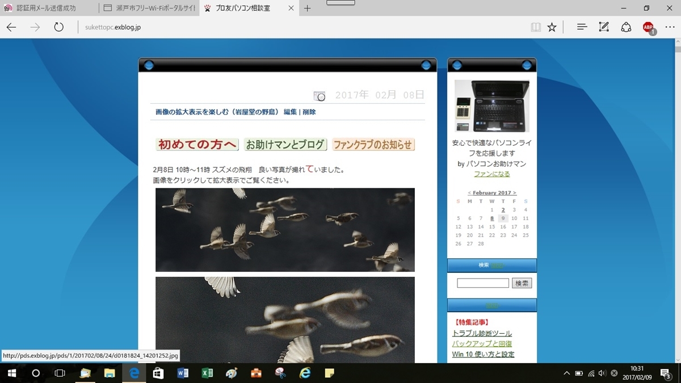The image size is (681, 383).
Task: Open calendar date 8 posts
Action: coord(492,218)
